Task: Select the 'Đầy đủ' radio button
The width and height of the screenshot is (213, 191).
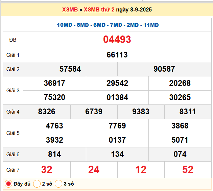Action: pyautogui.click(x=8, y=184)
